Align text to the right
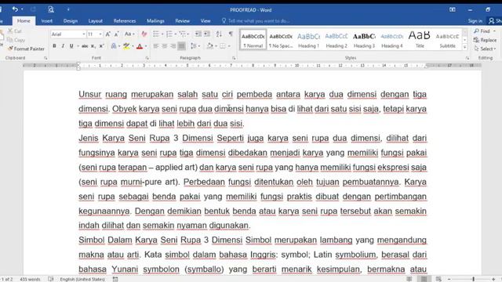The image size is (502, 282). tap(173, 46)
